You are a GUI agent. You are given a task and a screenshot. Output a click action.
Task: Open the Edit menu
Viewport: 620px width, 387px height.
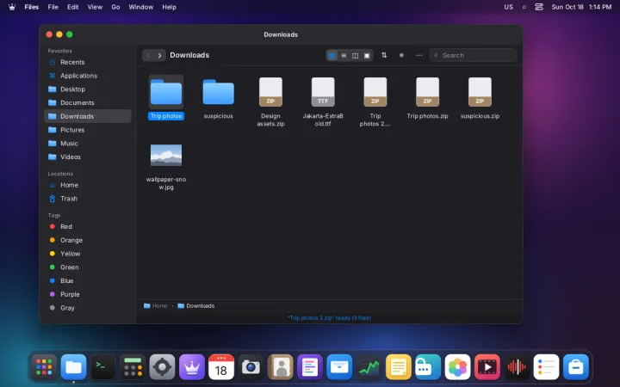click(72, 7)
